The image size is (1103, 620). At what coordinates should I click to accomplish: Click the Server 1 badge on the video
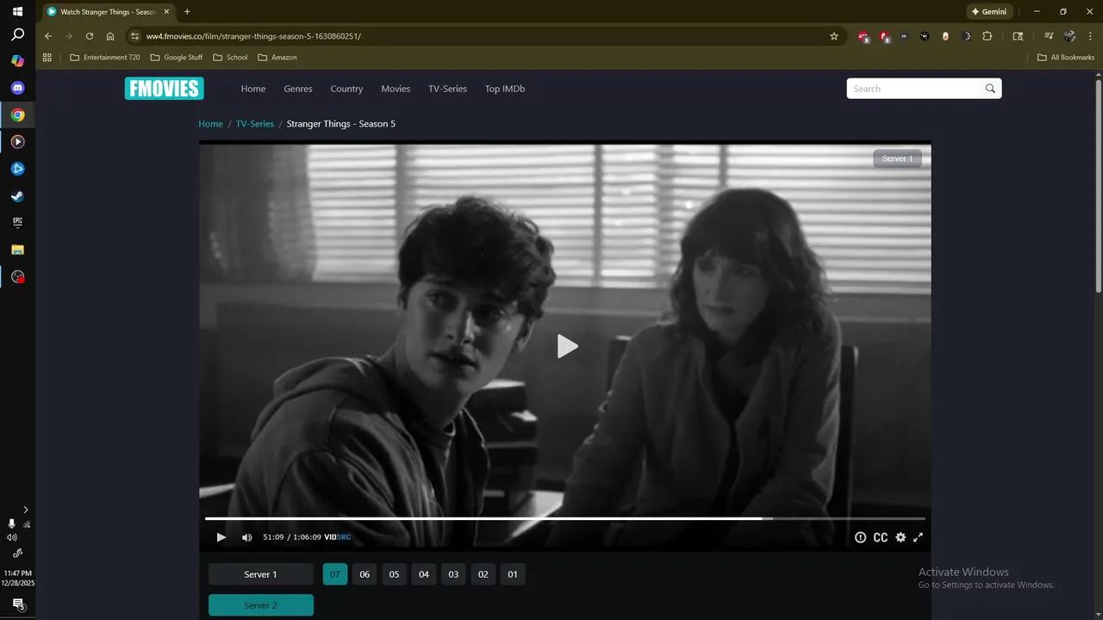point(897,158)
